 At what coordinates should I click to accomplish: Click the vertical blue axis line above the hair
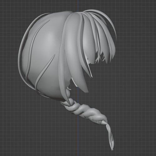[x=78, y=5]
